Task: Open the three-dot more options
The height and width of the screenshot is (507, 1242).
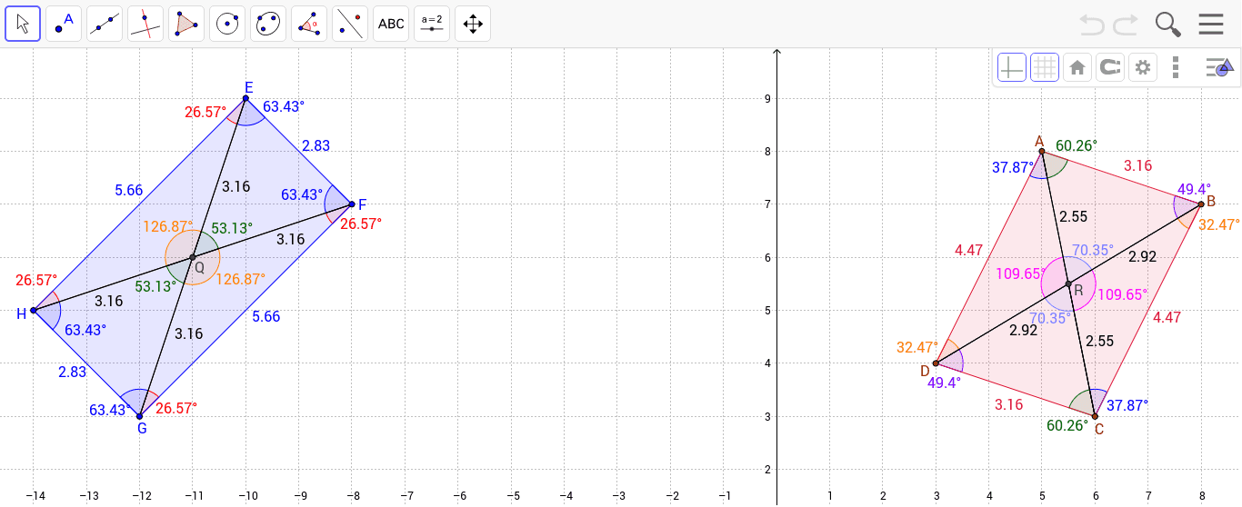Action: [1176, 67]
